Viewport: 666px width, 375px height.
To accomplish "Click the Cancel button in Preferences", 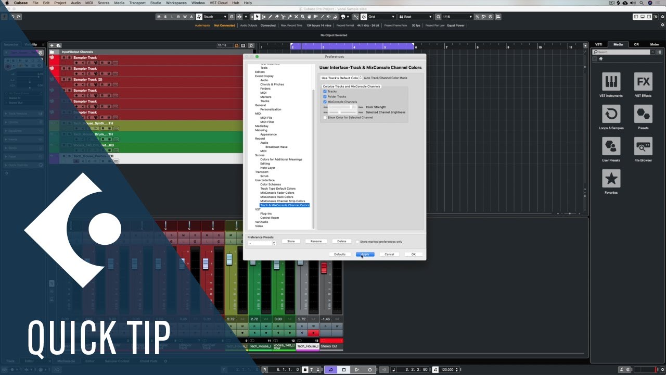I will click(389, 254).
